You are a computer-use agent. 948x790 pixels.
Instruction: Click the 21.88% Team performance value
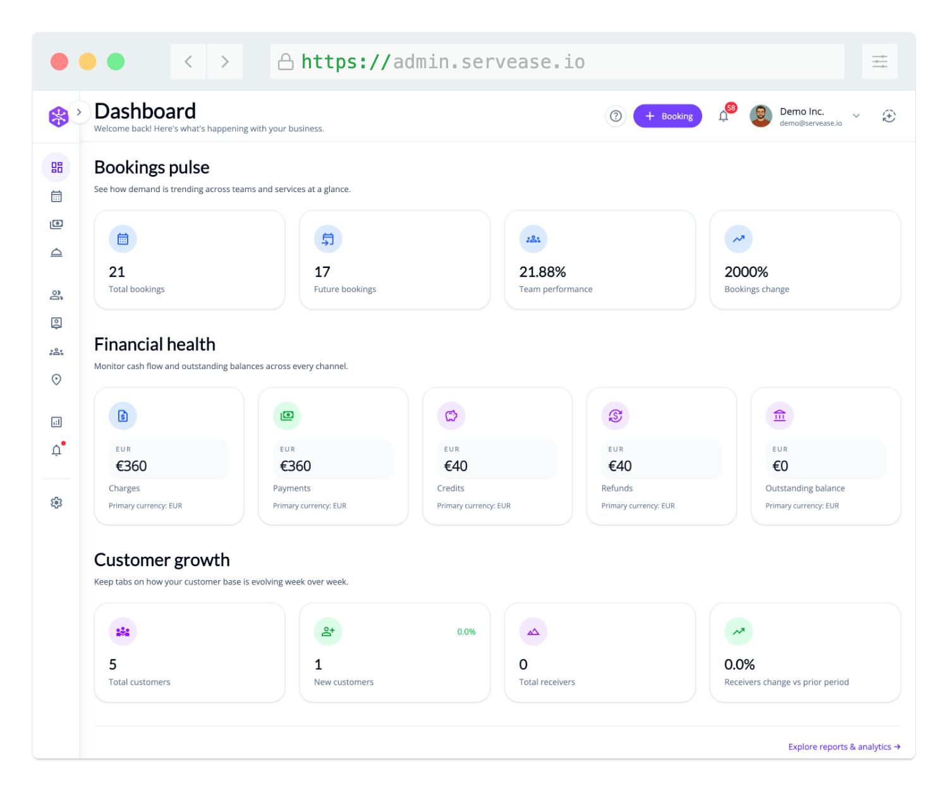[542, 272]
